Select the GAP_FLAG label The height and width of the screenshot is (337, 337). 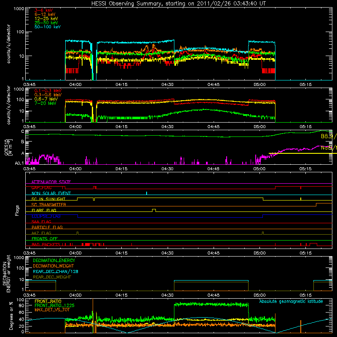(x=41, y=187)
